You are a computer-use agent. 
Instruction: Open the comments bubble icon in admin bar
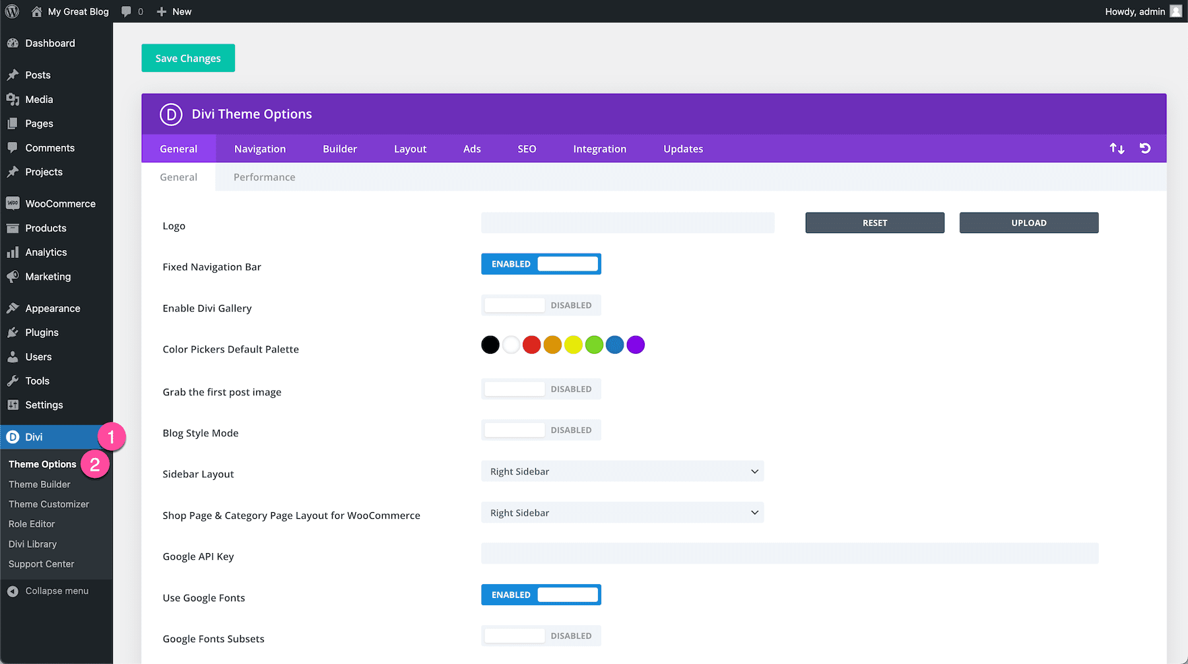tap(126, 12)
